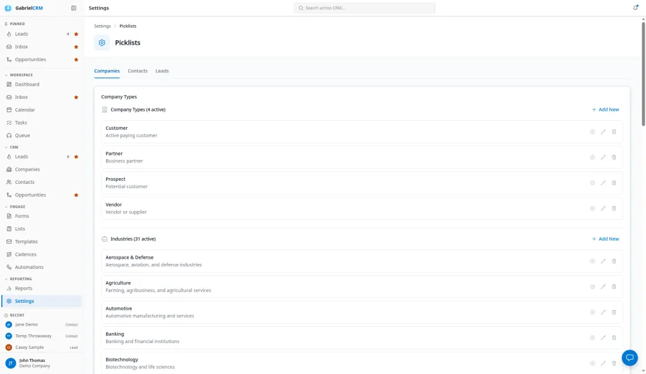646x374 pixels.
Task: Delete the Aerospace & Defense industry entry
Action: (x=614, y=261)
